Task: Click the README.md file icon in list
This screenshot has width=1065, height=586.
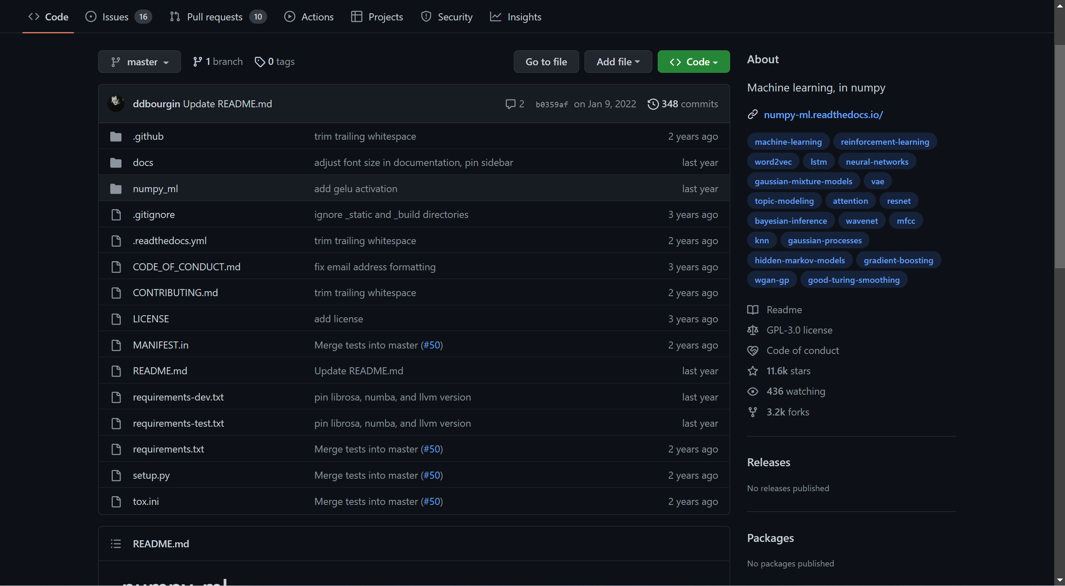Action: pos(116,371)
